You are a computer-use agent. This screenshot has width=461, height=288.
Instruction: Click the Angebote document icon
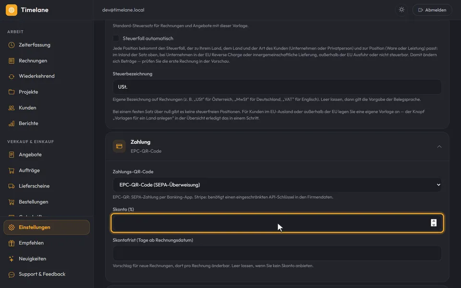point(12,155)
